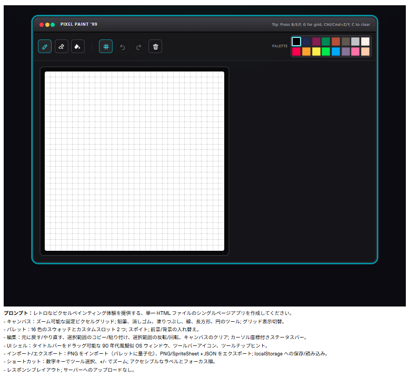Pick the bright green palette swatch

326,52
